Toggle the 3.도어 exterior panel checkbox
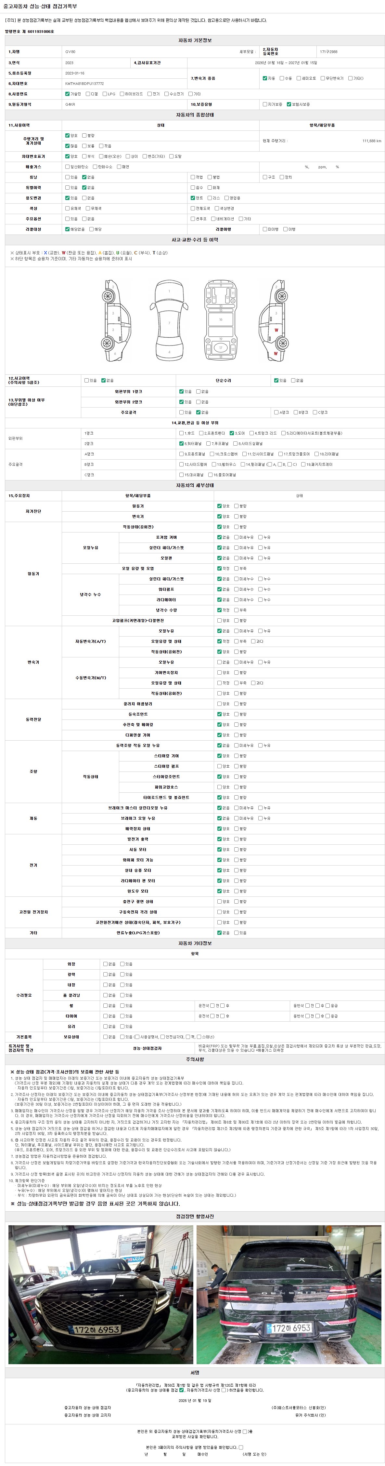This screenshot has width=385, height=1466. pos(231,433)
